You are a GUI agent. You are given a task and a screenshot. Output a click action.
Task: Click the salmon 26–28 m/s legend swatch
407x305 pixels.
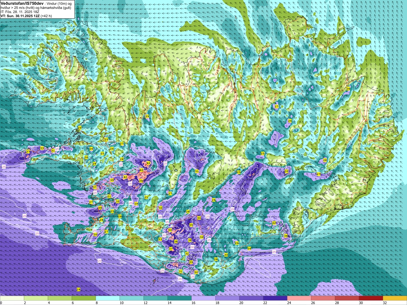click(x=323, y=298)
